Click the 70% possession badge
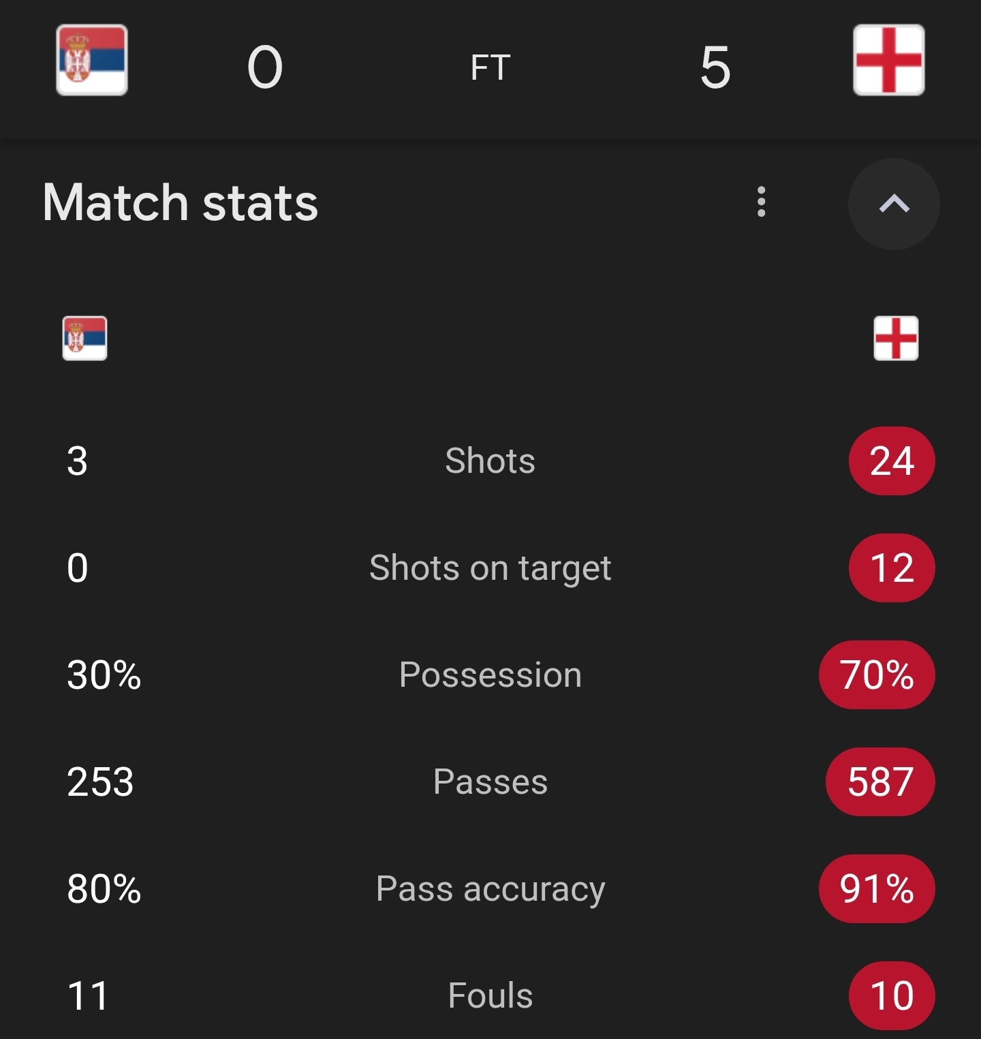 coord(877,675)
